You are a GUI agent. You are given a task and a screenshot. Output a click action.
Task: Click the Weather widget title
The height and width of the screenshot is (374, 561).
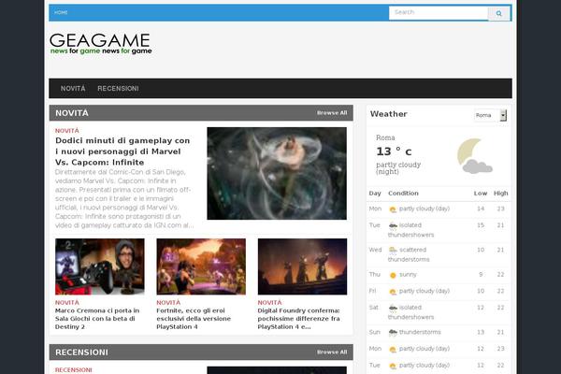[389, 114]
